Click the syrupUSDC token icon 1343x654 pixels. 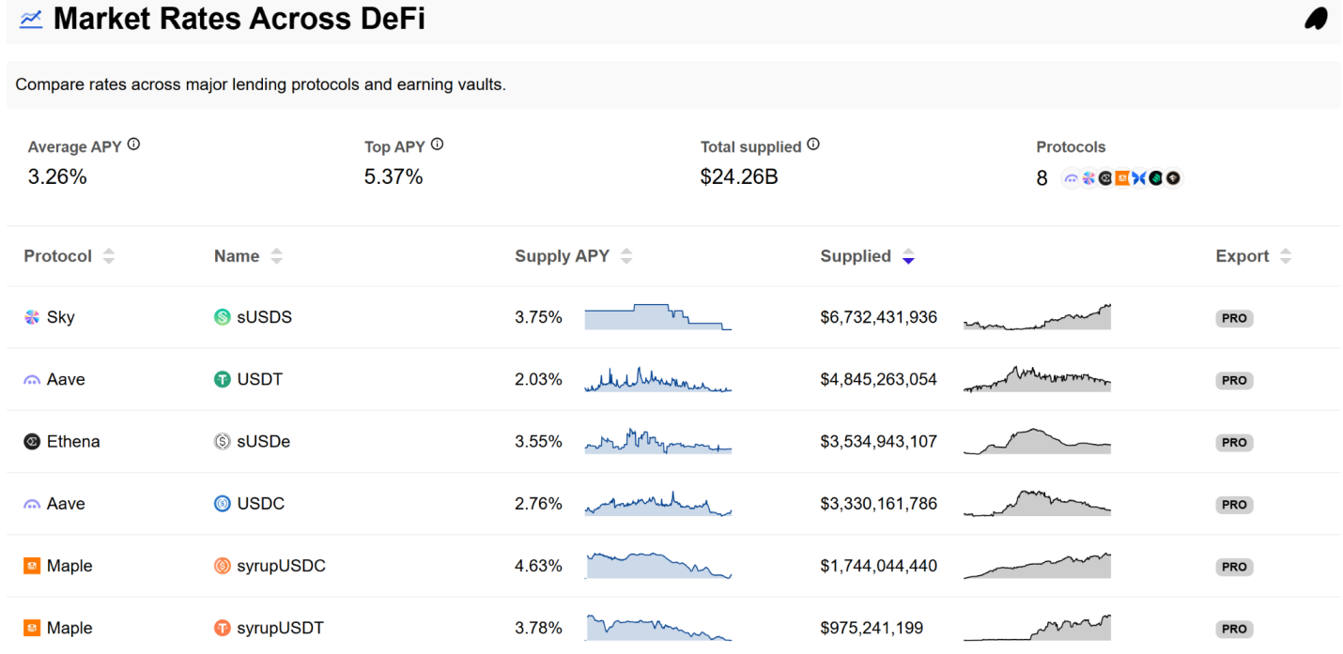(223, 566)
